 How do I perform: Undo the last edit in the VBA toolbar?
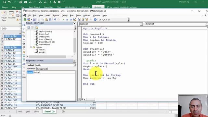(x=55, y=19)
